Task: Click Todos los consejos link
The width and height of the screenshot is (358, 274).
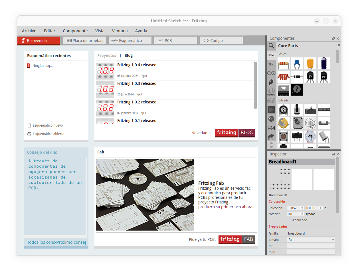Action: tap(41, 242)
